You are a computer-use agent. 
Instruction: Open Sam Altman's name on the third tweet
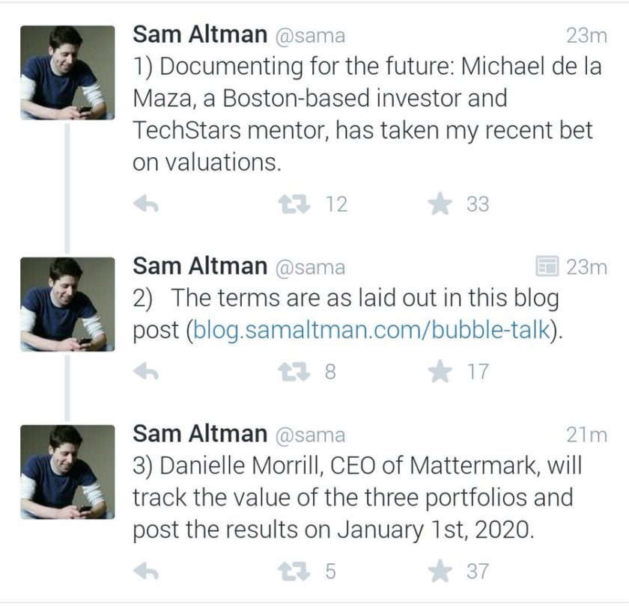(x=200, y=434)
